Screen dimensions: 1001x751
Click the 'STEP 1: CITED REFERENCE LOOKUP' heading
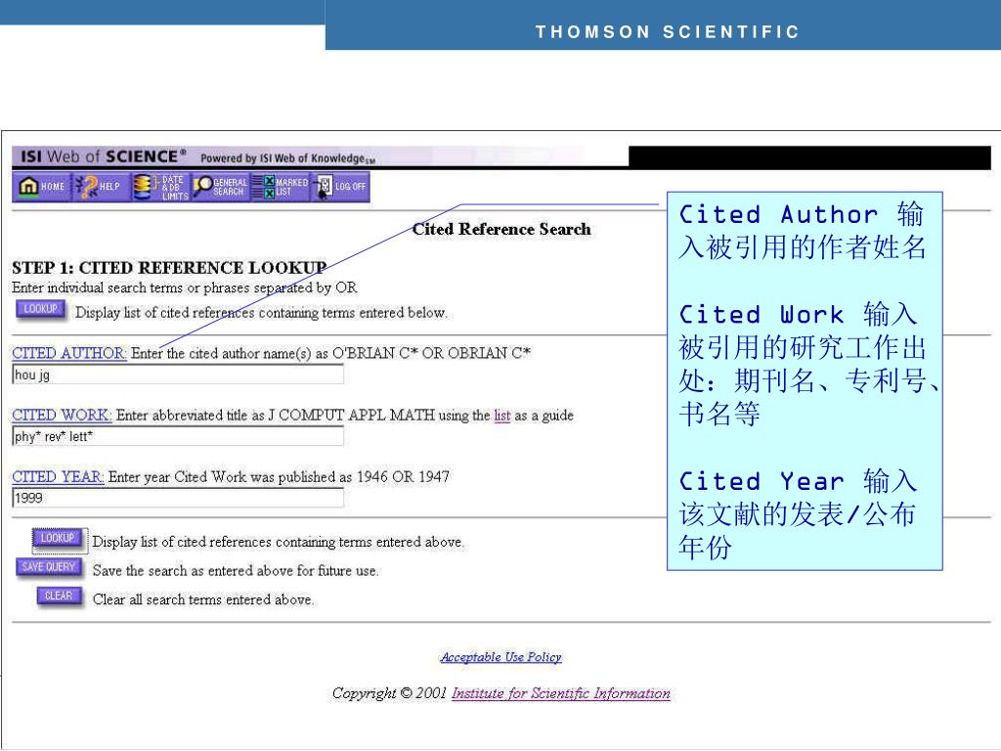click(x=169, y=268)
